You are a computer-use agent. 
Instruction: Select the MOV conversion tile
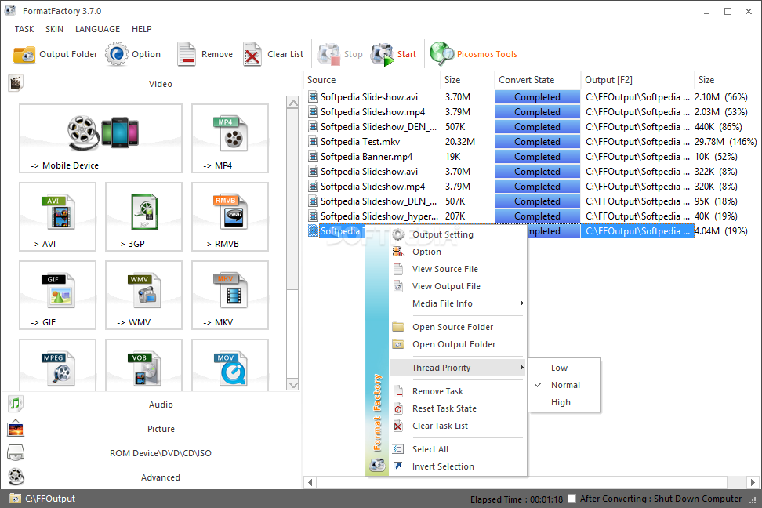tap(230, 365)
